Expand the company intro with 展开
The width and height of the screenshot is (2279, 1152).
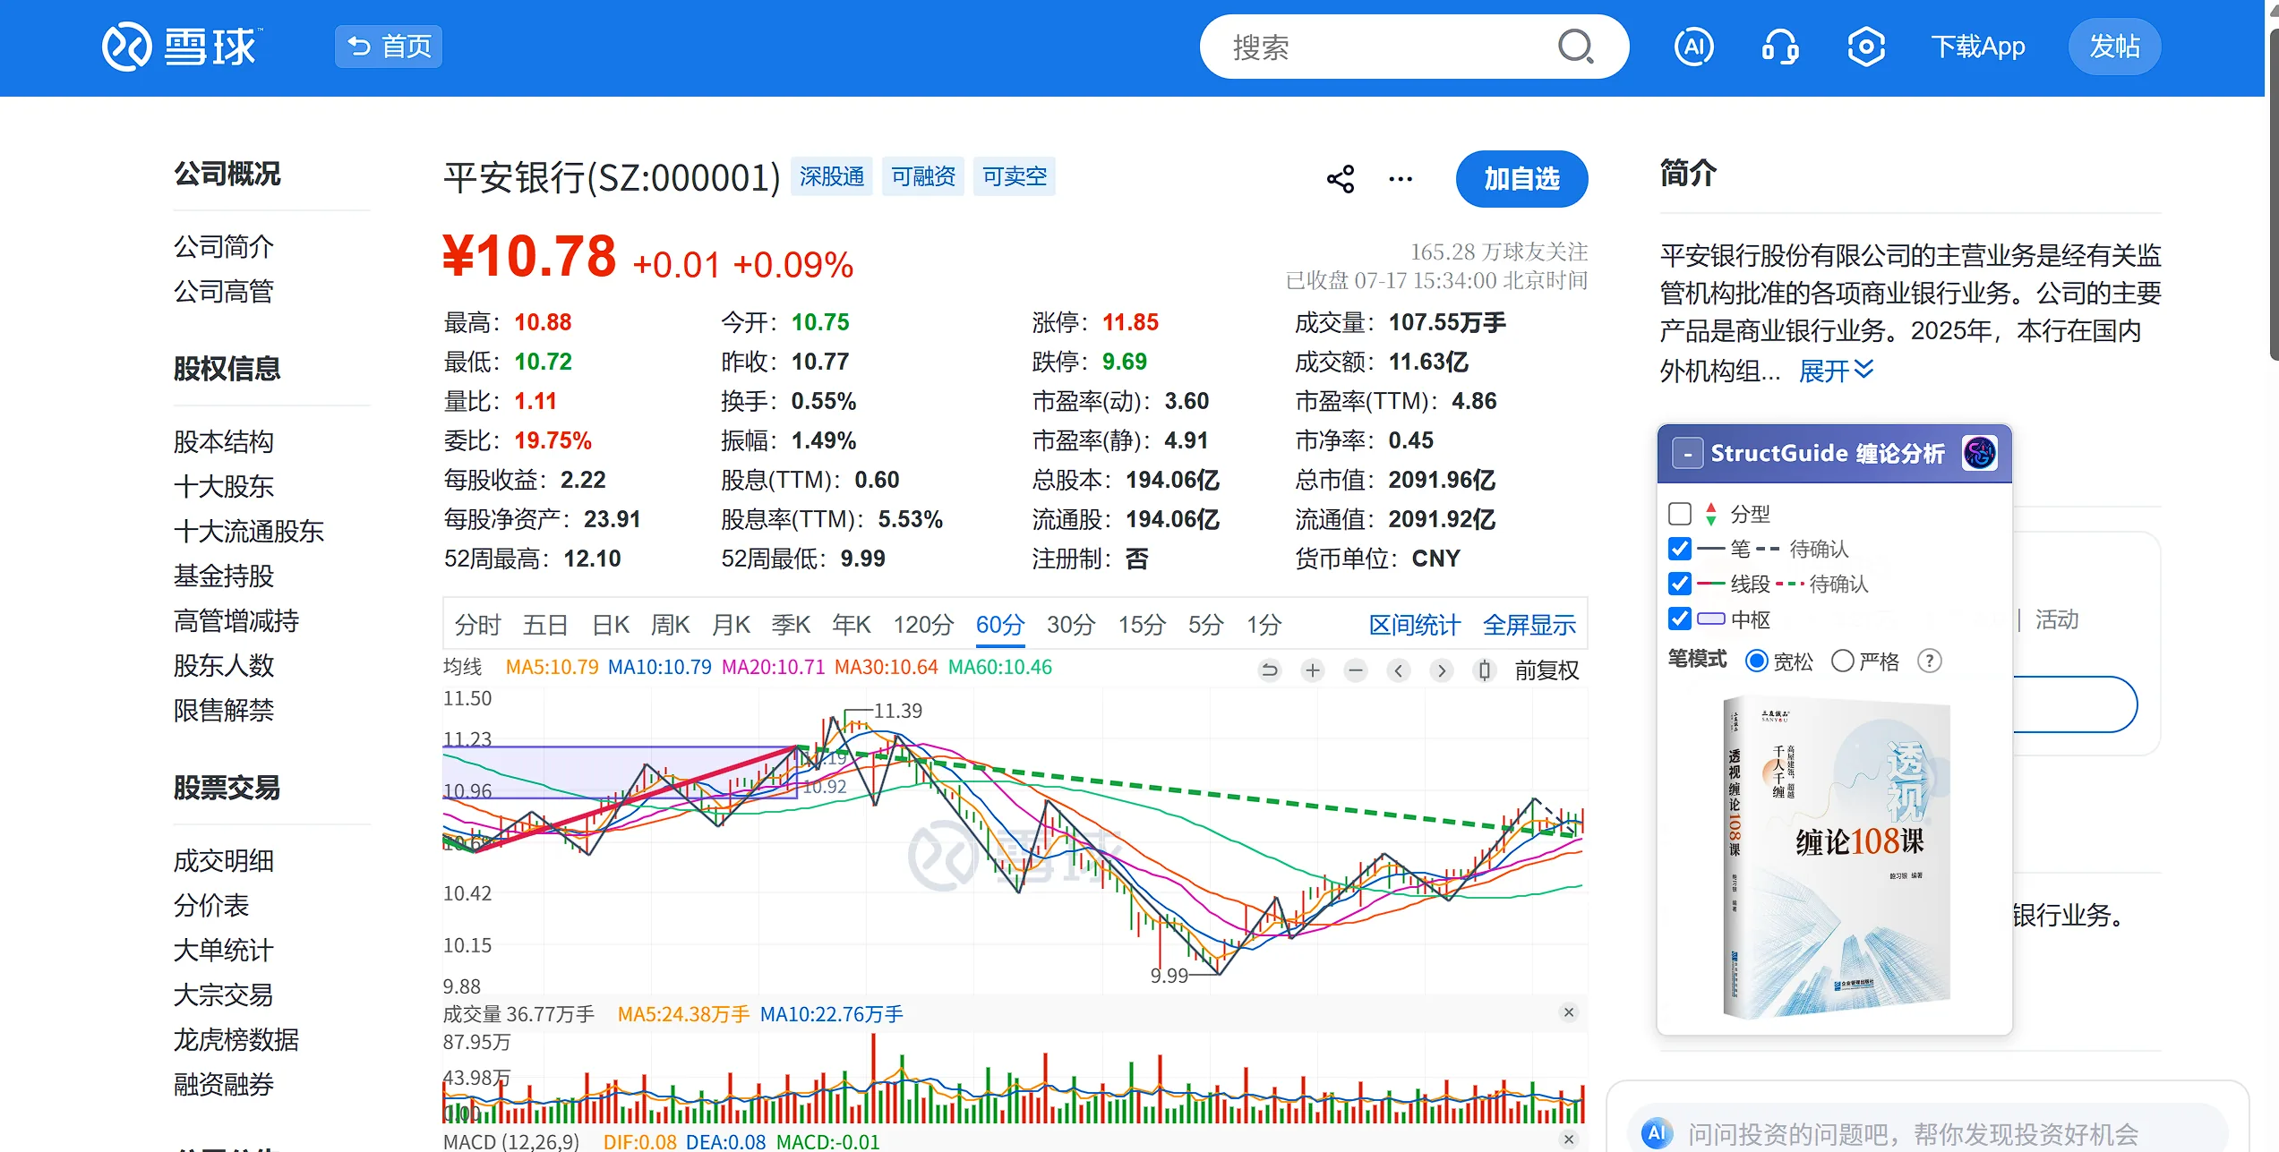pyautogui.click(x=1836, y=371)
